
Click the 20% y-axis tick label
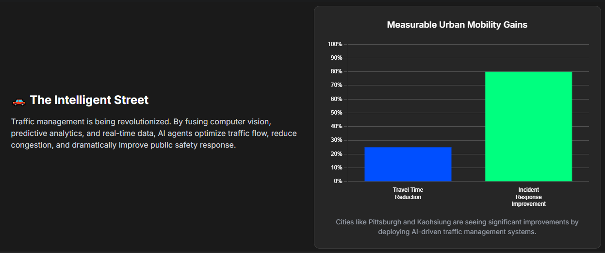click(x=336, y=154)
